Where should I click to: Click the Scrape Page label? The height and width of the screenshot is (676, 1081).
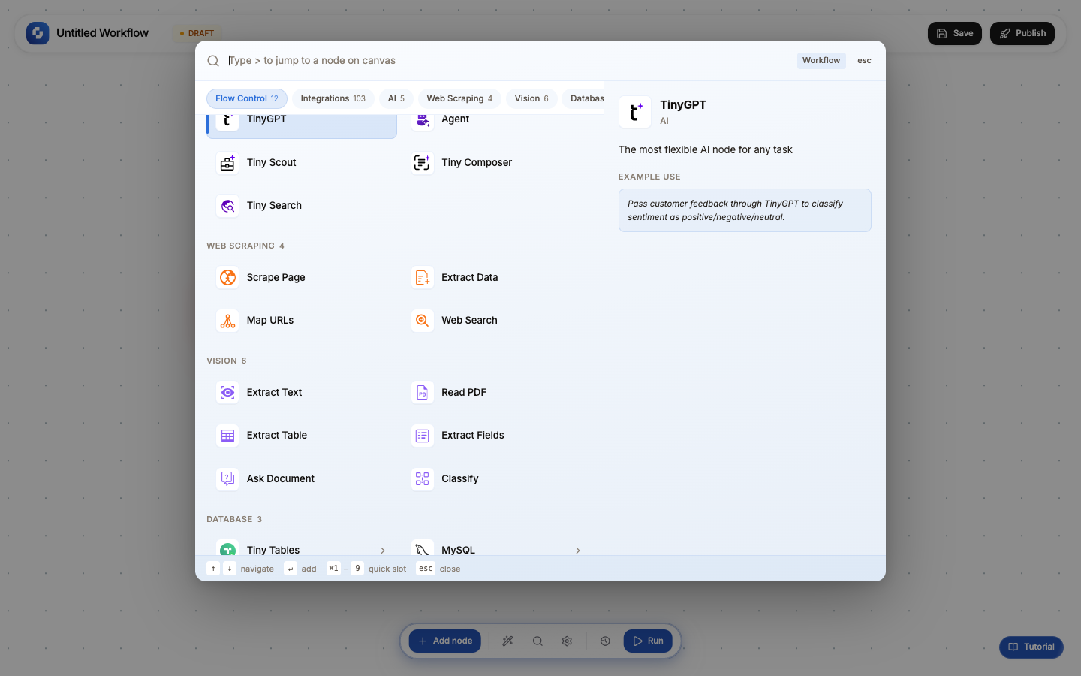click(276, 278)
